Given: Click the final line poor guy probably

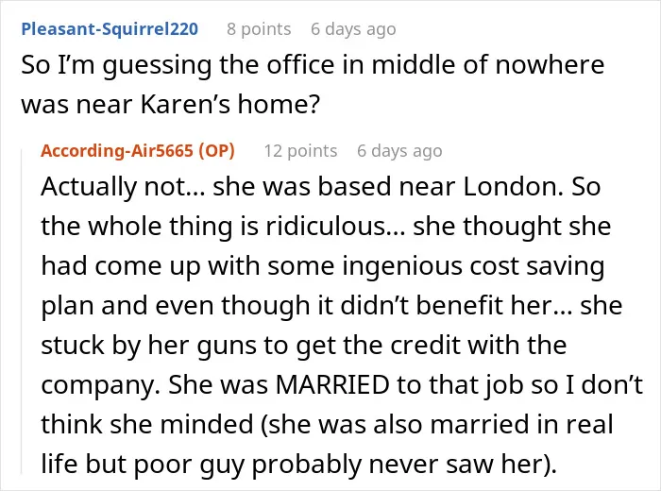Looking at the screenshot, I should (299, 464).
